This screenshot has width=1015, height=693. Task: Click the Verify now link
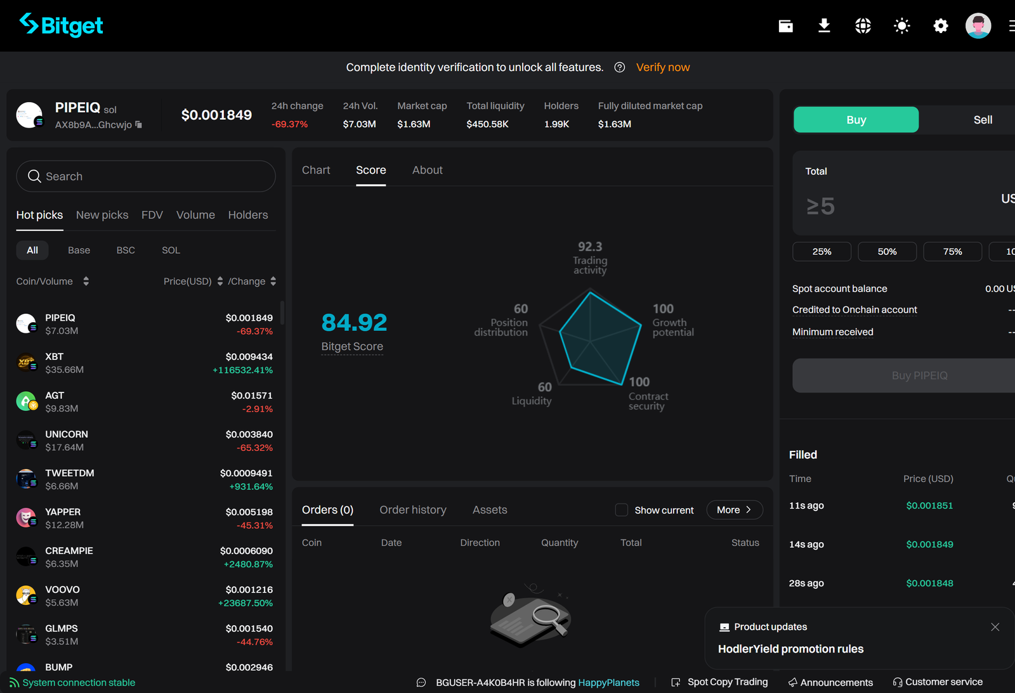click(x=662, y=67)
